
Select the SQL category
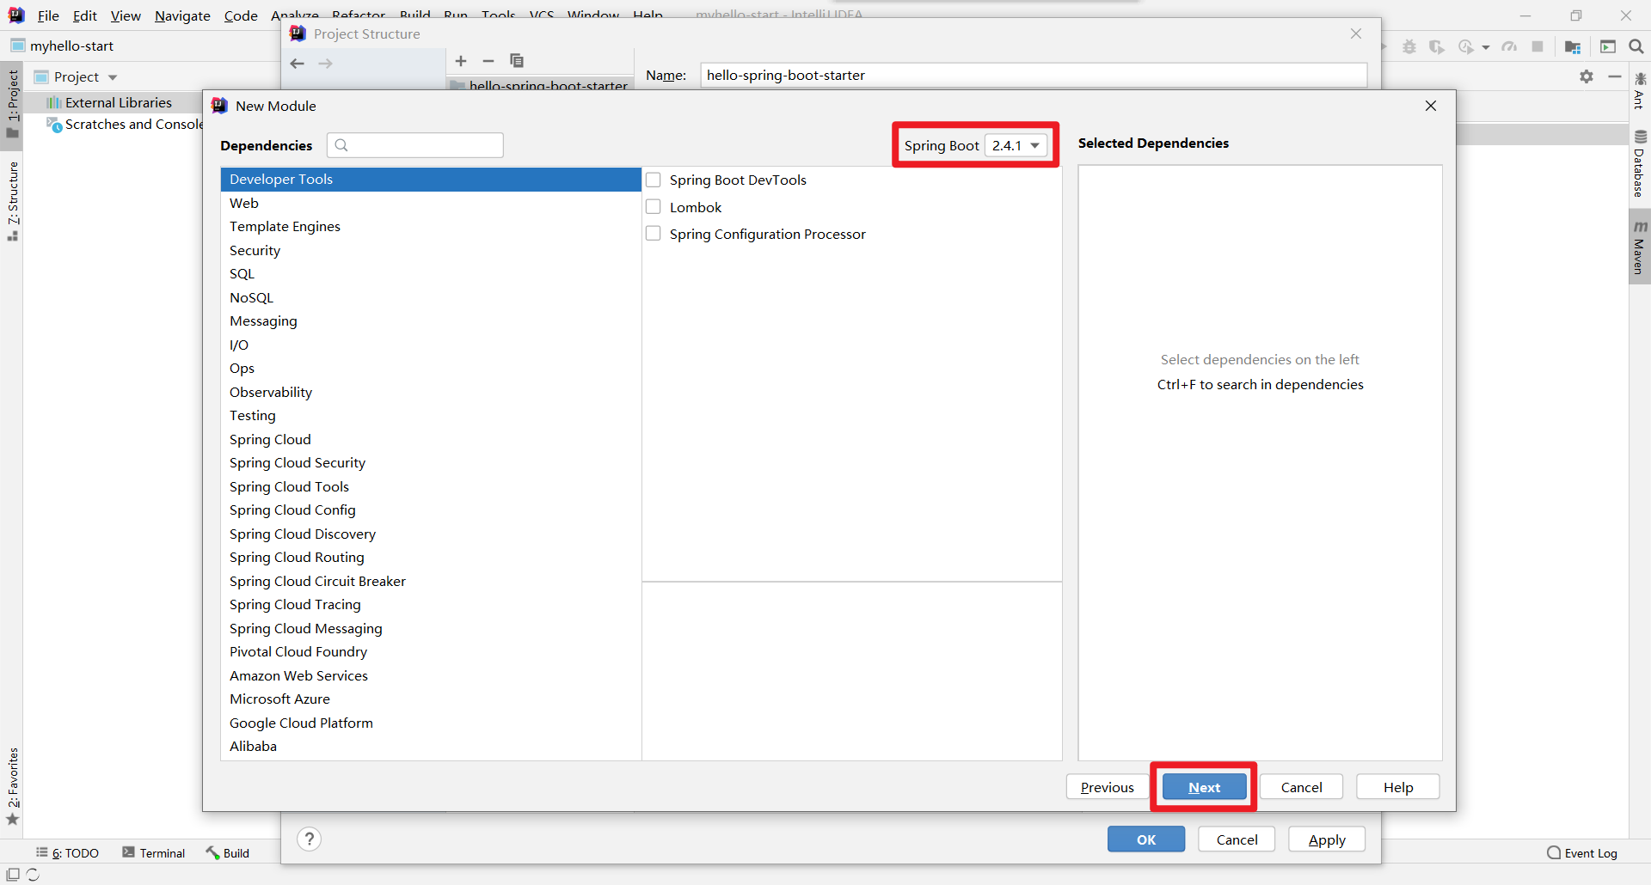coord(431,273)
